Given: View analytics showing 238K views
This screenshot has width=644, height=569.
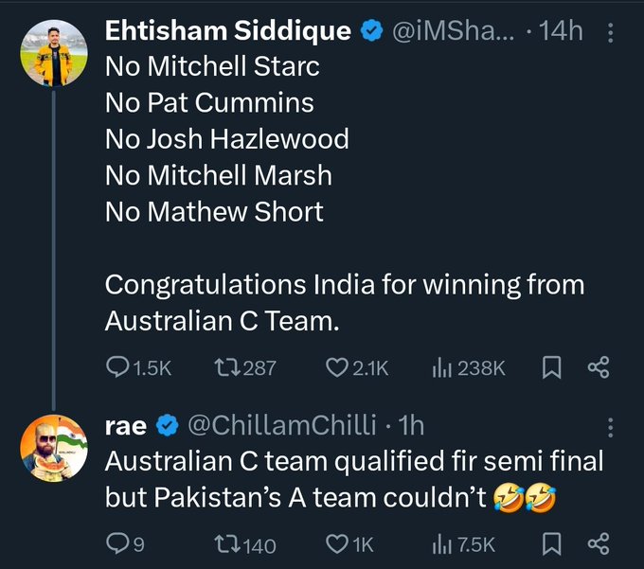Looking at the screenshot, I should pos(469,368).
